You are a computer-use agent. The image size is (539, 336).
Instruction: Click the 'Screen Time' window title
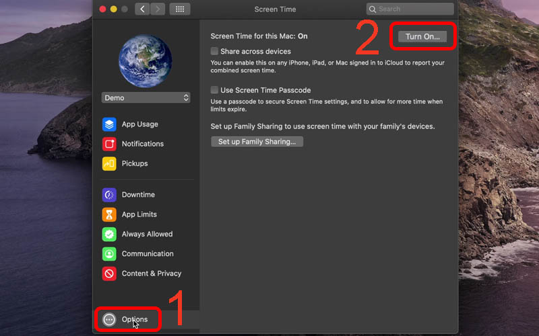tap(275, 9)
